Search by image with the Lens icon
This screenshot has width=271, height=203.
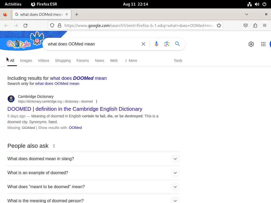[167, 44]
